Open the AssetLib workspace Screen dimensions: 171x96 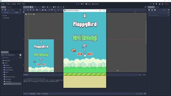pos(95,4)
